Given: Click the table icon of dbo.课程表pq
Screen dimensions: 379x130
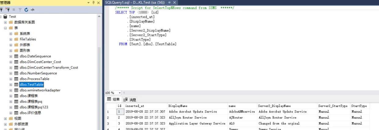Looking at the screenshot, I should 16,101.
